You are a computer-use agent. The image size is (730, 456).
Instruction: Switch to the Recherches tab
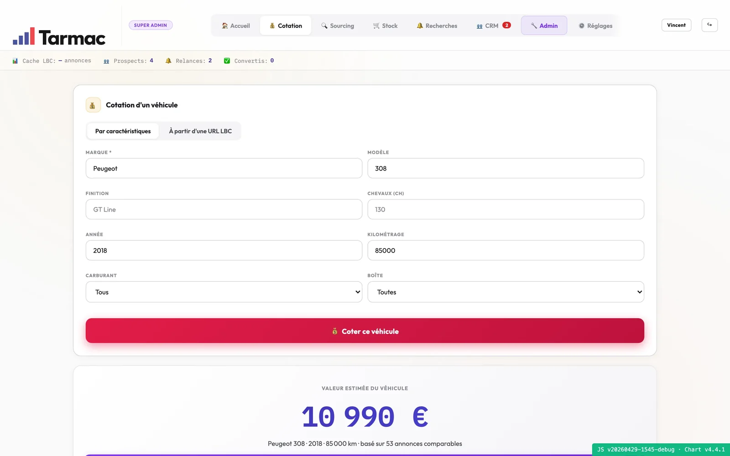(437, 26)
